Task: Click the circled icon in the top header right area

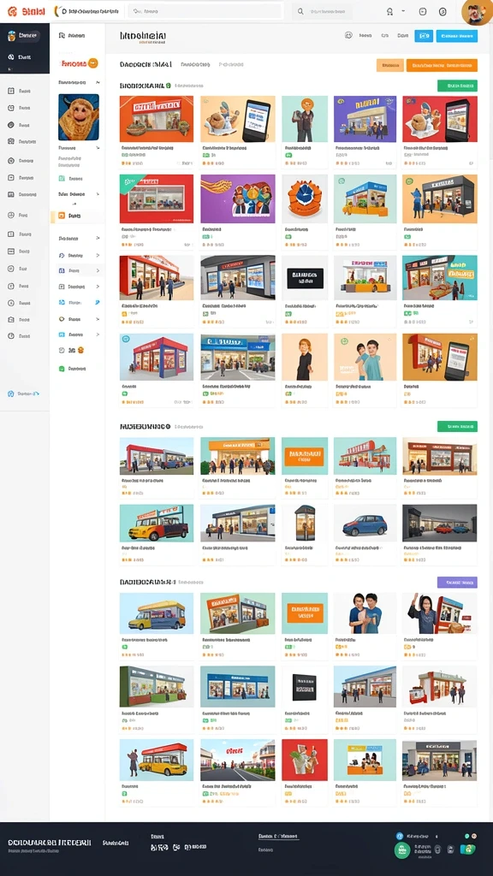Action: (x=443, y=11)
